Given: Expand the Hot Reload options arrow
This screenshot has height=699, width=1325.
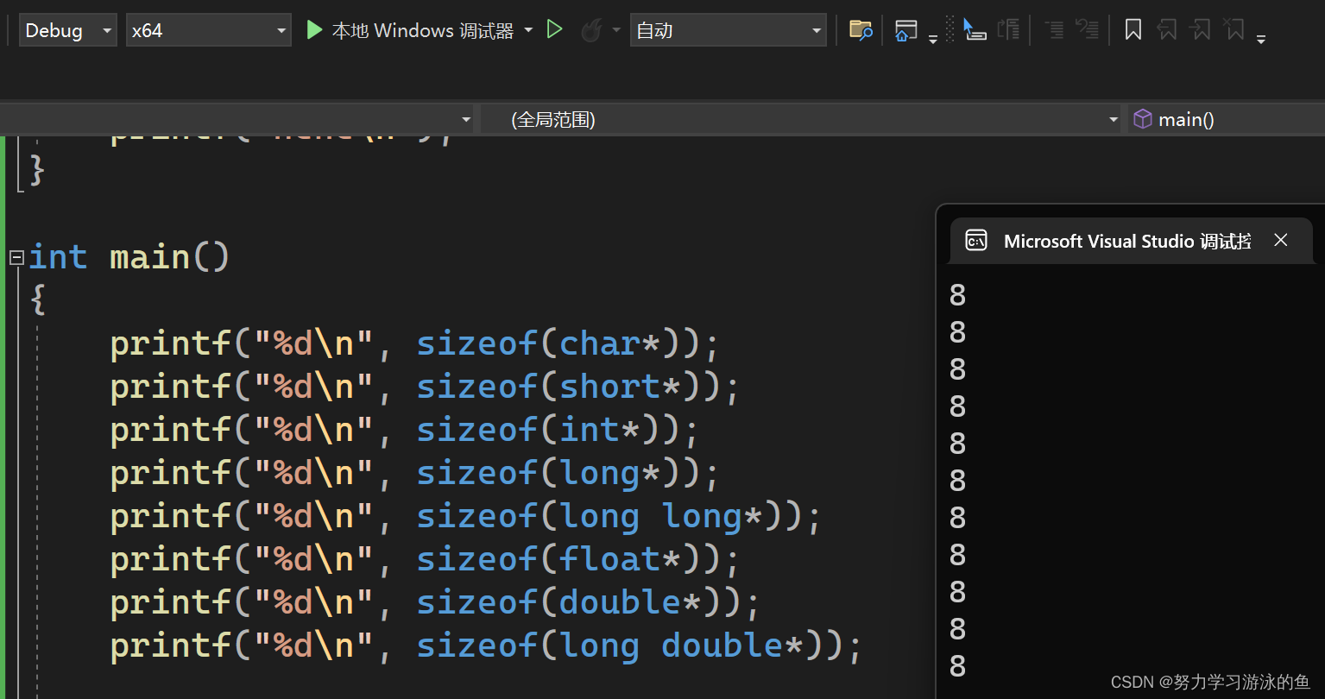Looking at the screenshot, I should (616, 30).
